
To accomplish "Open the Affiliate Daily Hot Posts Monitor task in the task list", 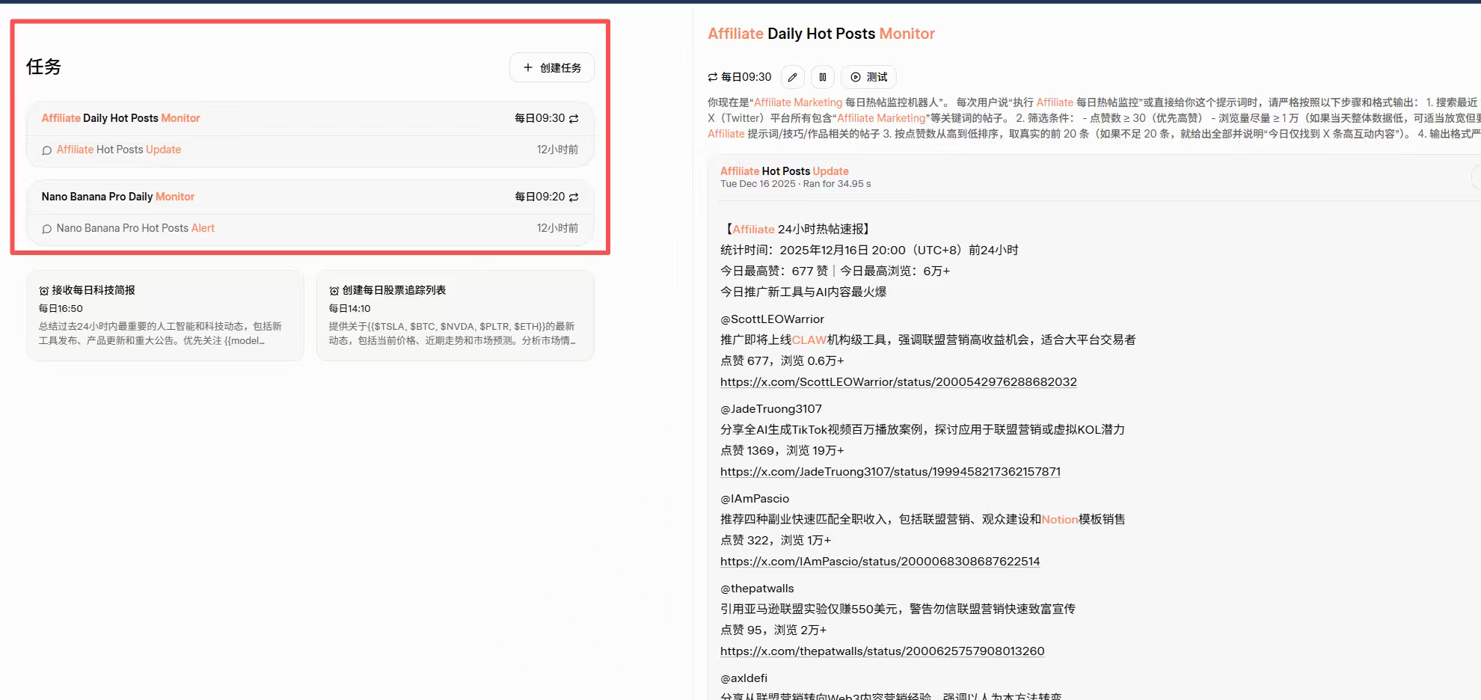I will 310,118.
